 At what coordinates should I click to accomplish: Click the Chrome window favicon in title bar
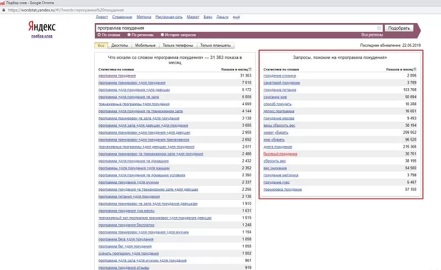tap(3, 3)
